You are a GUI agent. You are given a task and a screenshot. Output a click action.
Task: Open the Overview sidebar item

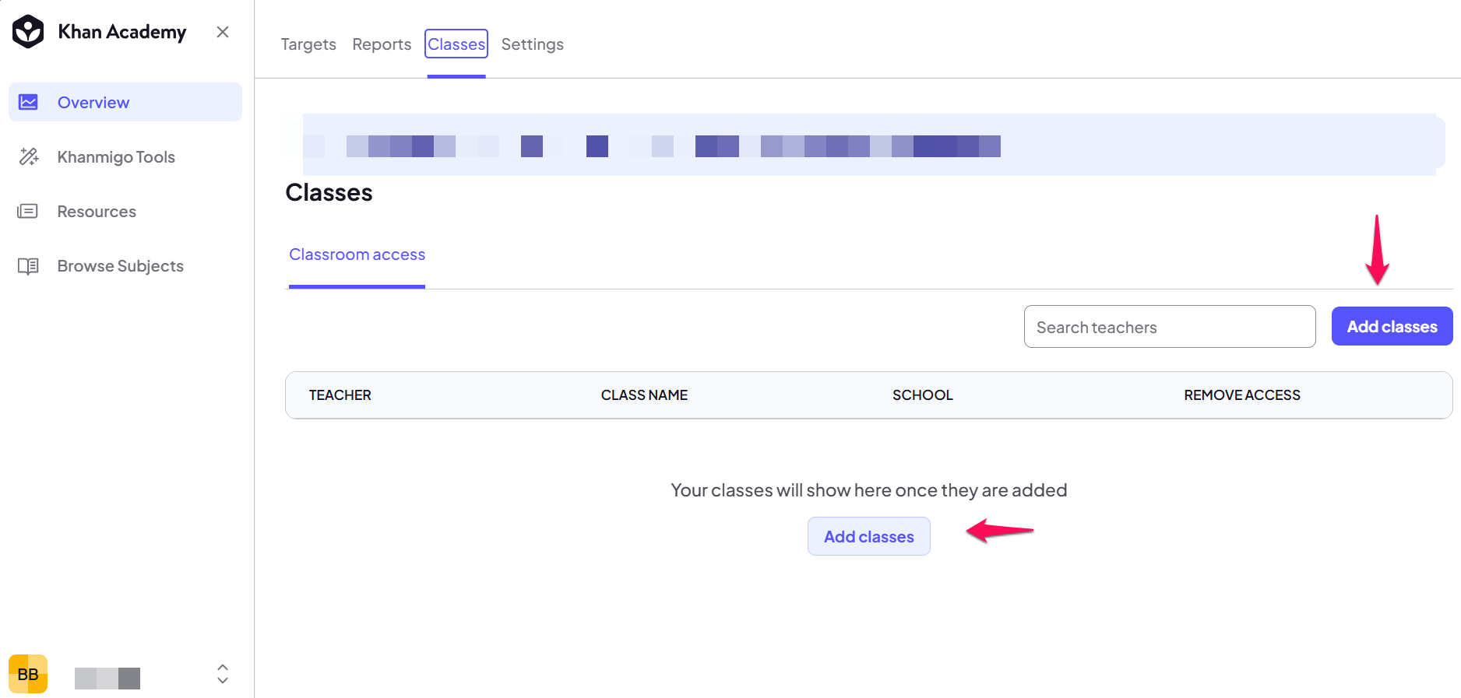pyautogui.click(x=125, y=102)
